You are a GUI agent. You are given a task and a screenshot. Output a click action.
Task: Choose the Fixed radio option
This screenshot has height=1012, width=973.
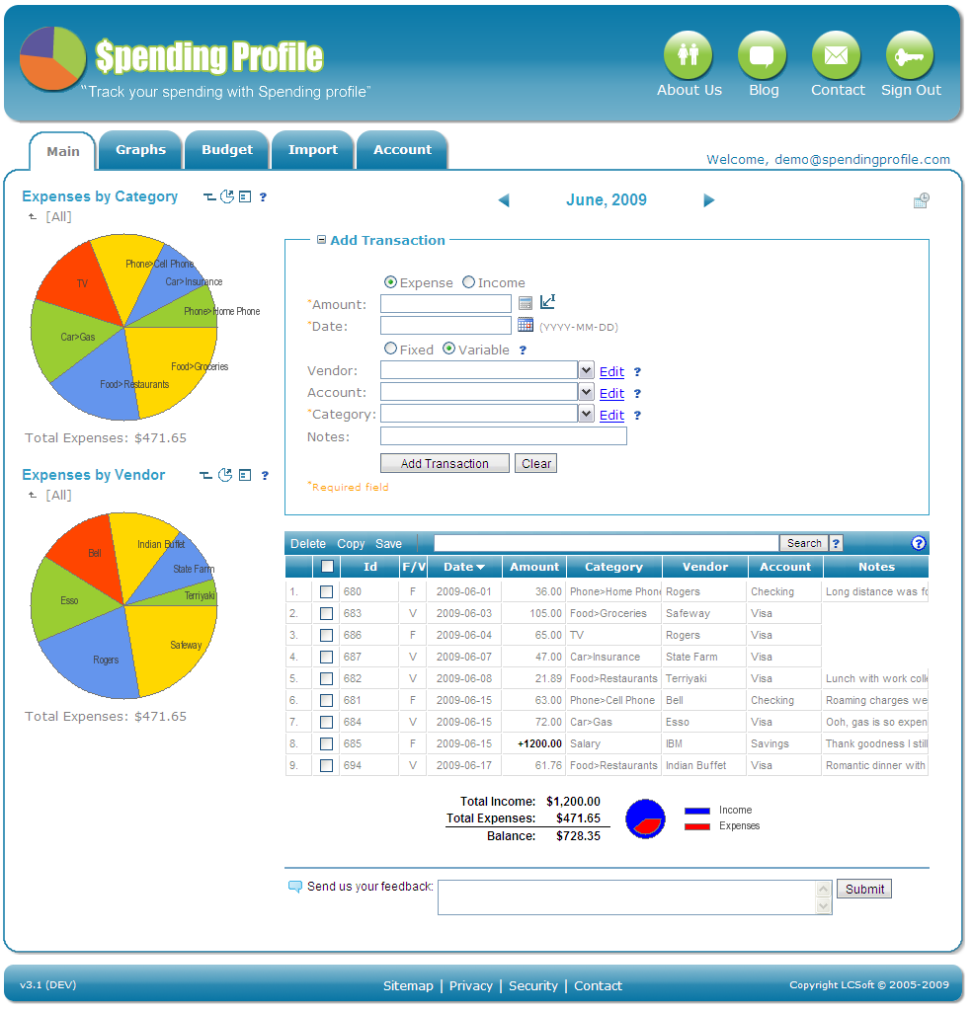click(391, 349)
